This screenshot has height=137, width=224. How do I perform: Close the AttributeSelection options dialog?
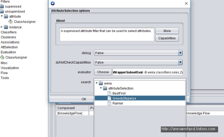pyautogui.click(x=186, y=3)
